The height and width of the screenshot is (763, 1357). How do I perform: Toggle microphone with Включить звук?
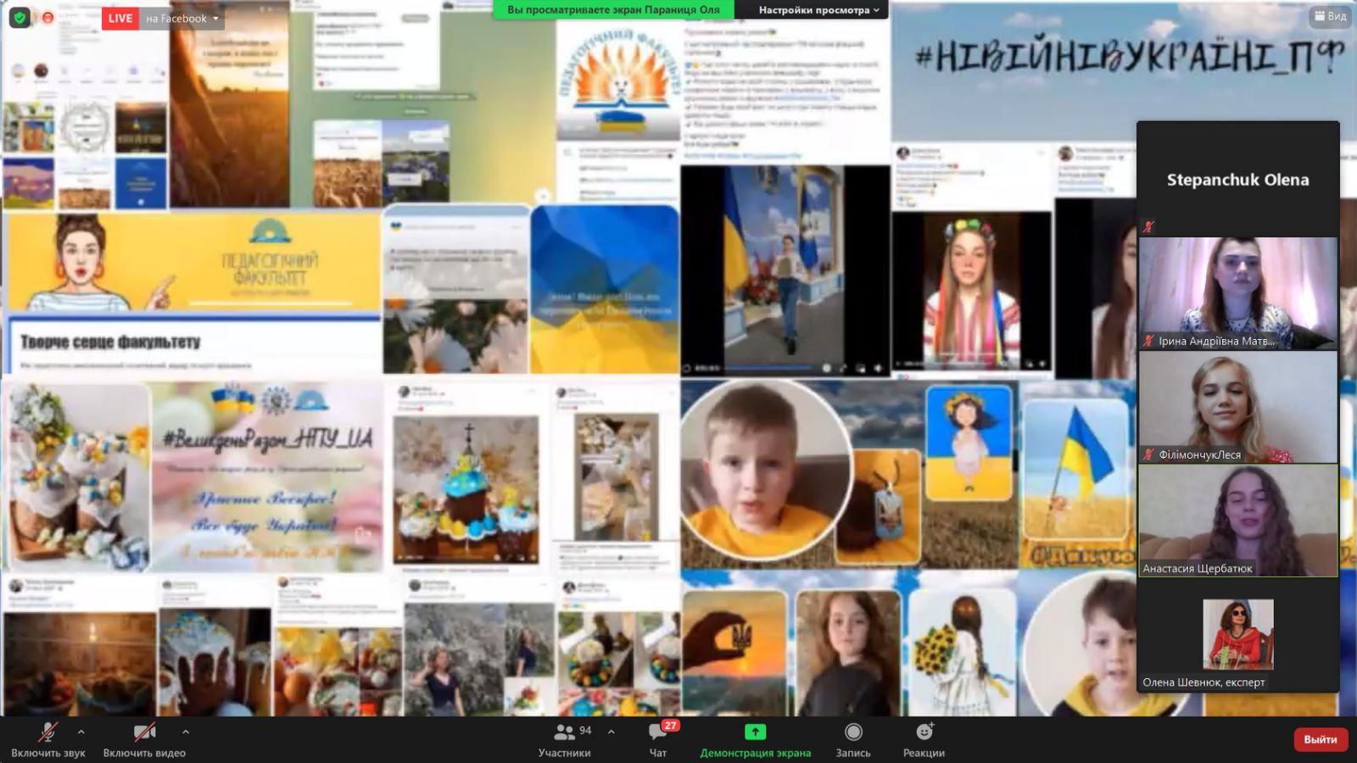click(48, 739)
